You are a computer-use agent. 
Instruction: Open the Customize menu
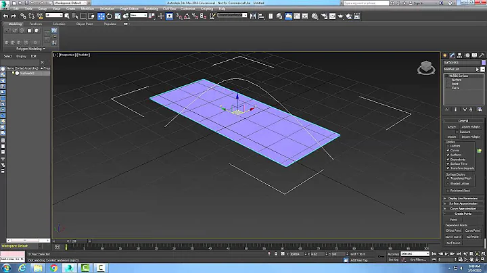pyautogui.click(x=188, y=9)
